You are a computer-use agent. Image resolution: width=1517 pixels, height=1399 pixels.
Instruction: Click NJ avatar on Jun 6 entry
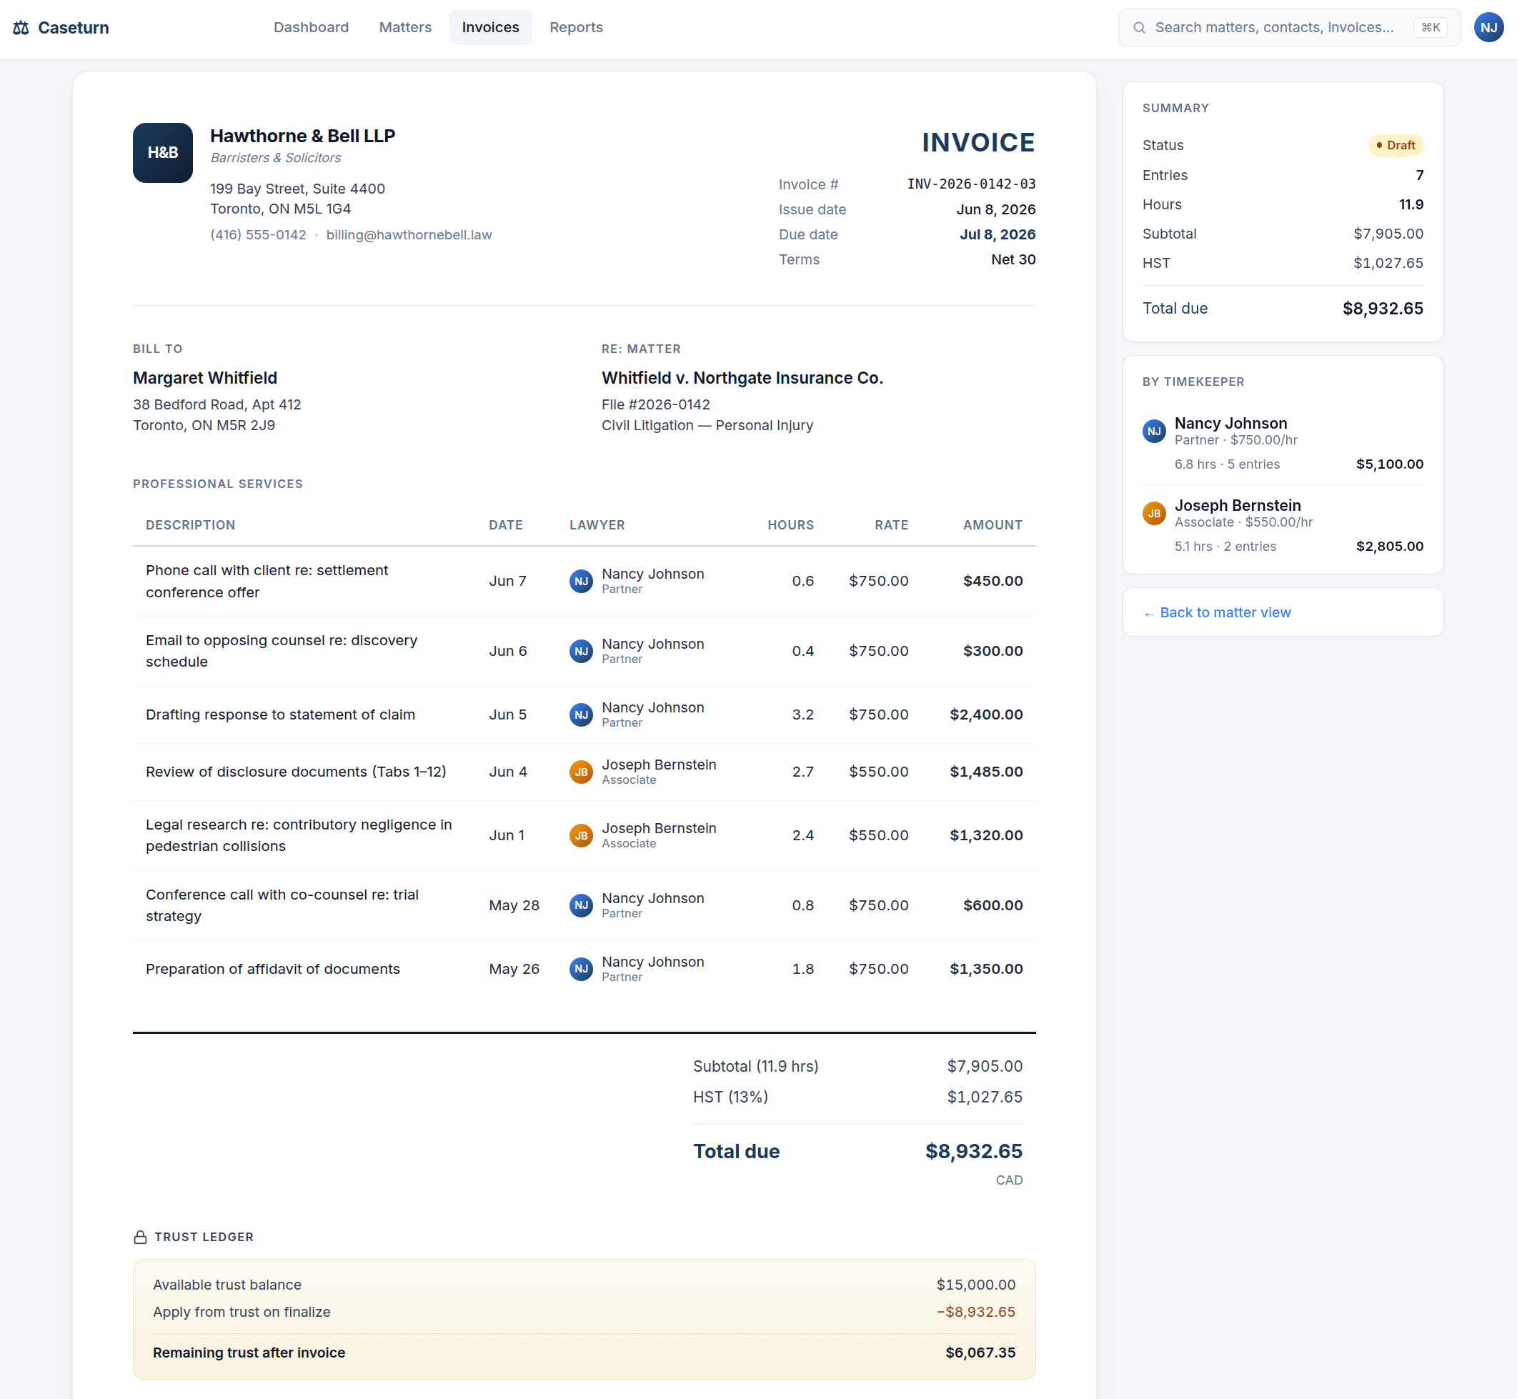point(581,651)
